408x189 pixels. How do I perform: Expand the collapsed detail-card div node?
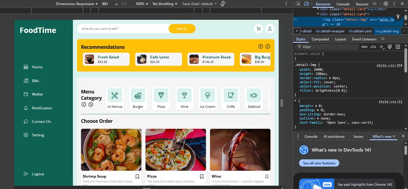click(319, 9)
